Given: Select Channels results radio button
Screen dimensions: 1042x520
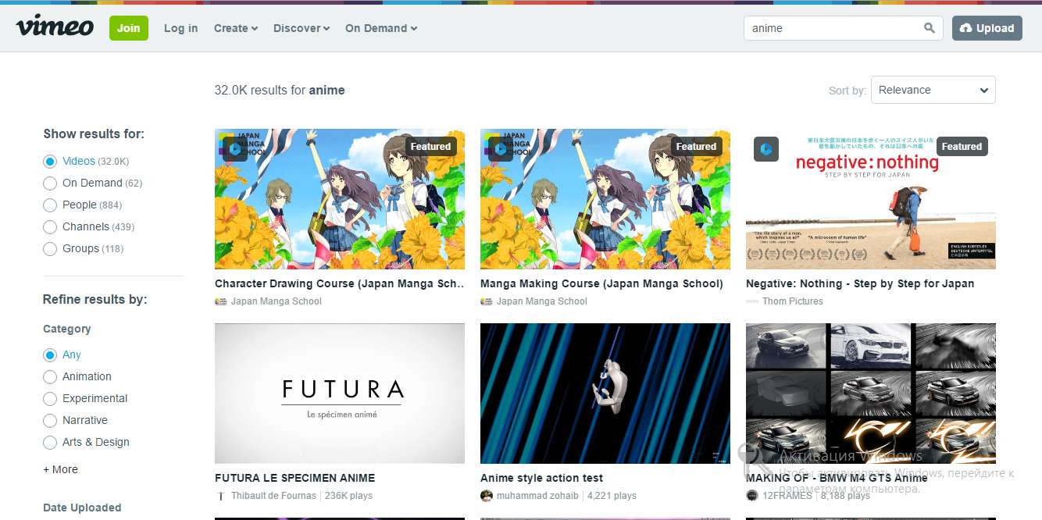Looking at the screenshot, I should [x=50, y=227].
